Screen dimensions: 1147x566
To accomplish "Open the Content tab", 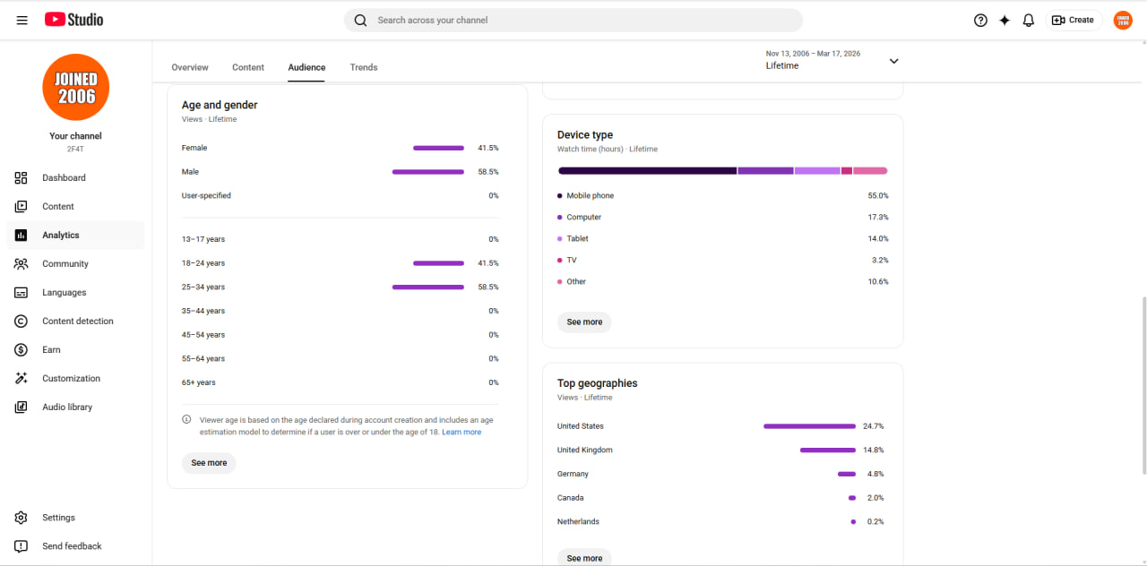I will (248, 67).
